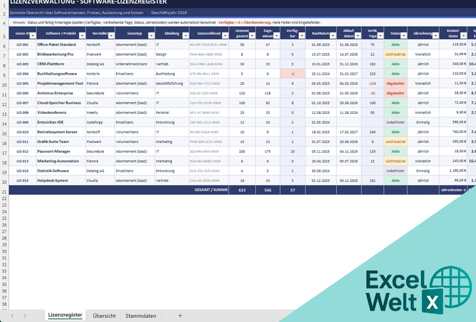Image resolution: width=476 pixels, height=322 pixels.
Task: Click the GESAMT / SUMME label cell
Action: (119, 190)
